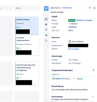This screenshot has height=102, width=97.
Task: Collapse the Kommentare section chevron
Action: [x=93, y=97]
